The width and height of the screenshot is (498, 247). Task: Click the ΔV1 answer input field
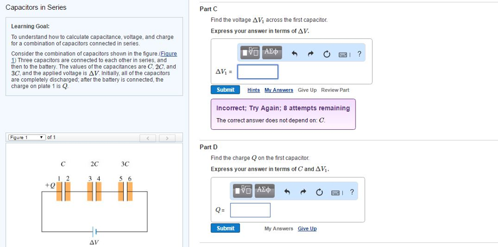click(258, 72)
